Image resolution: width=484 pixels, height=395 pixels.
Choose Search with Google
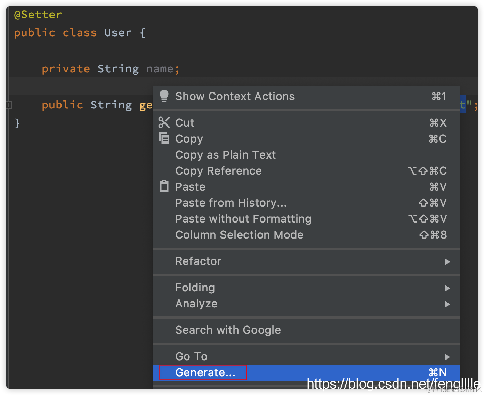point(228,330)
